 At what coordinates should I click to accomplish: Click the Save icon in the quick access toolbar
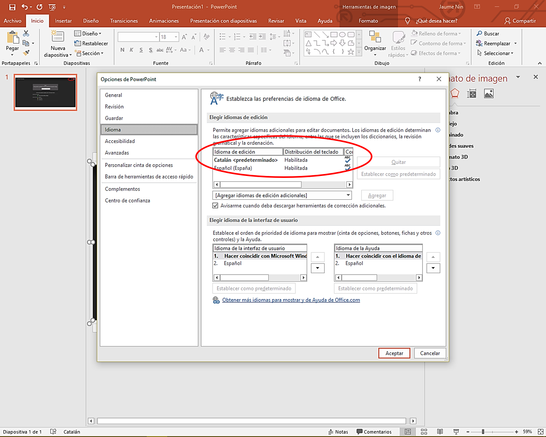(12, 7)
